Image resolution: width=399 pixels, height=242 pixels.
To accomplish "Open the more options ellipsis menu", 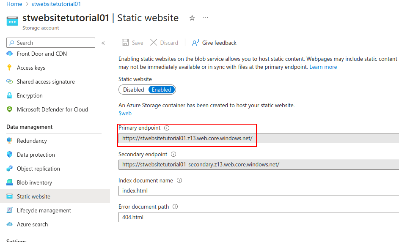I will pos(206,18).
